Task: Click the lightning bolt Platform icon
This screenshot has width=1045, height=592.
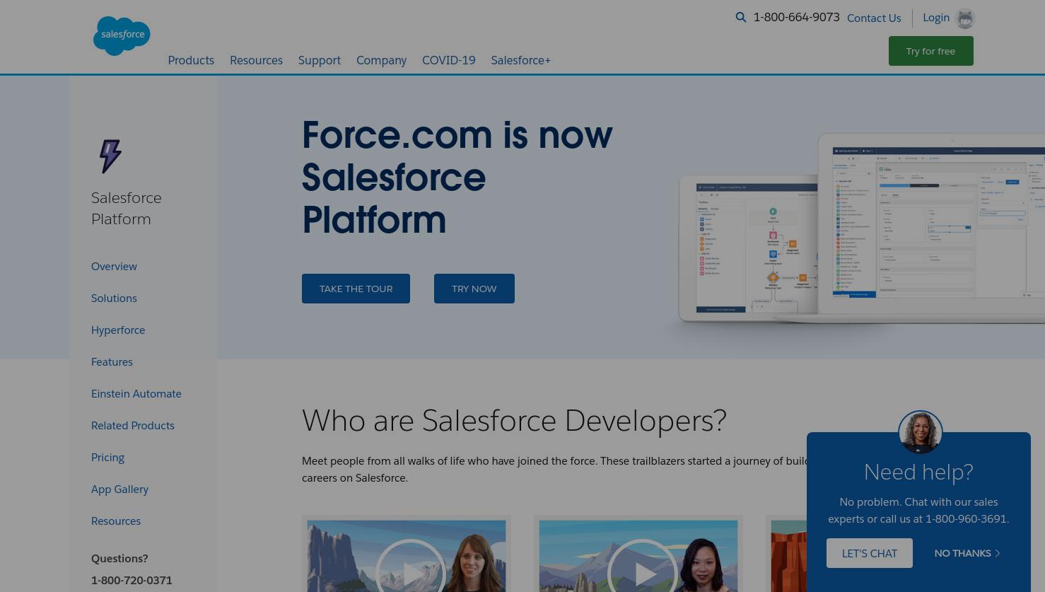Action: (110, 156)
